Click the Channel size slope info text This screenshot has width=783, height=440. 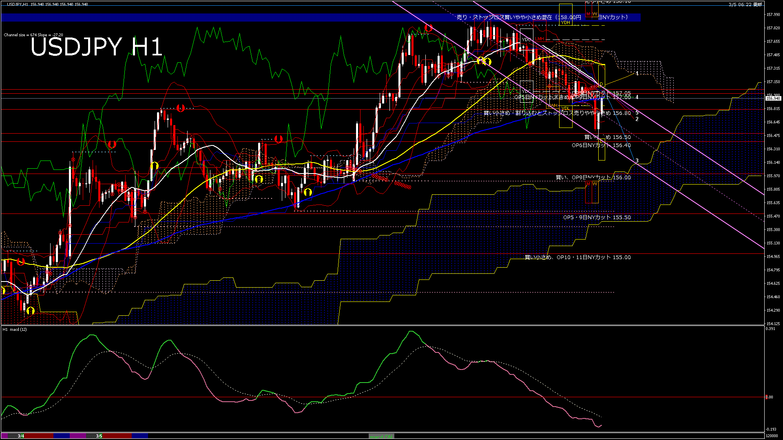pyautogui.click(x=33, y=35)
